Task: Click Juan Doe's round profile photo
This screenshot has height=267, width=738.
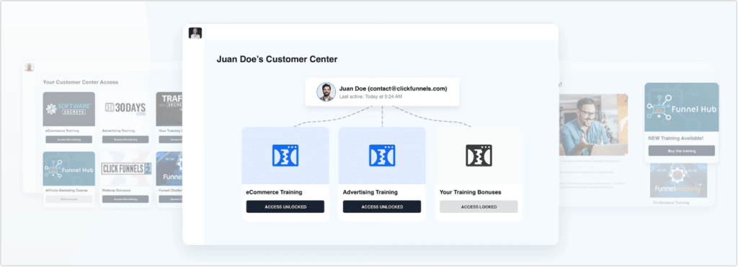Action: [326, 91]
